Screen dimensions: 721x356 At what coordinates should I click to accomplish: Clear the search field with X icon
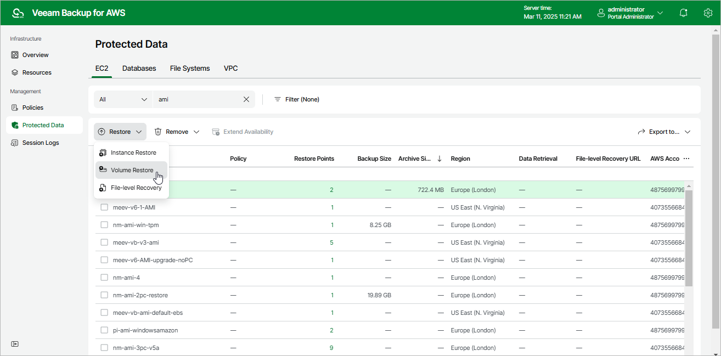[x=246, y=99]
